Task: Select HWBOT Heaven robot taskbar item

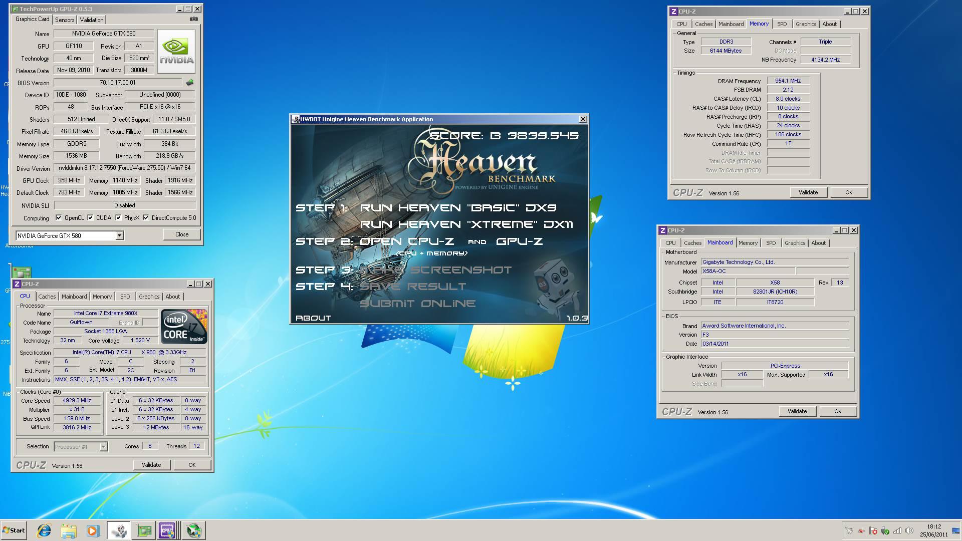Action: point(119,530)
